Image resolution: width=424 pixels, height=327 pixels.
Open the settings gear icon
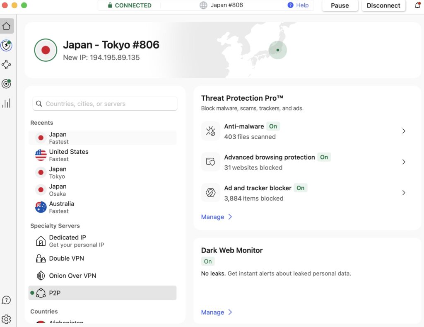point(7,319)
